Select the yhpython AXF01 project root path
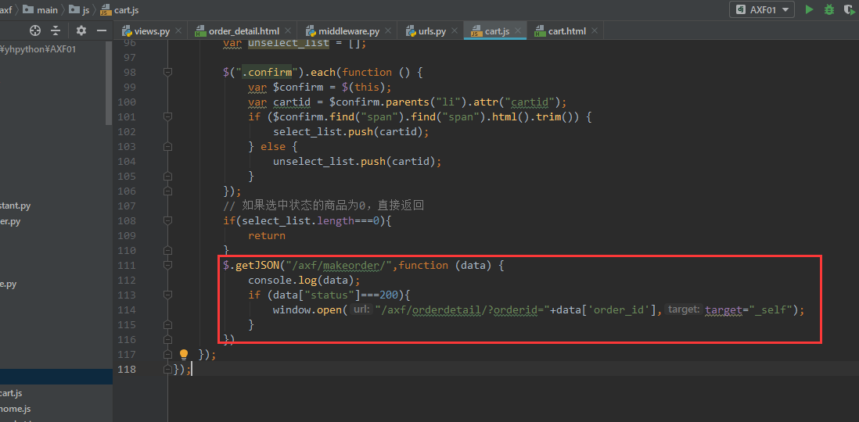Viewport: 859px width, 422px height. tap(38, 48)
